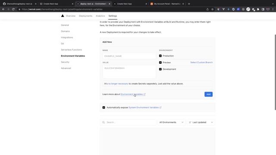This screenshot has height=155, width=276.
Task: Open Chrome three-dot menu
Action: (x=273, y=9)
